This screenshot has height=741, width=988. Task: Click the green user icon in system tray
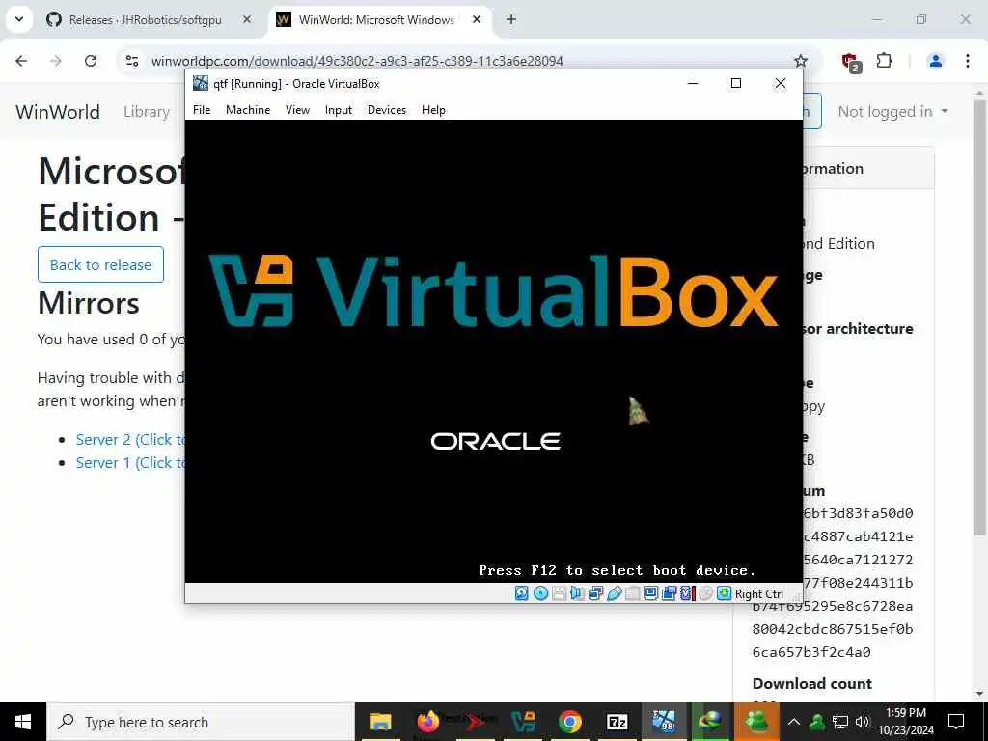(817, 722)
